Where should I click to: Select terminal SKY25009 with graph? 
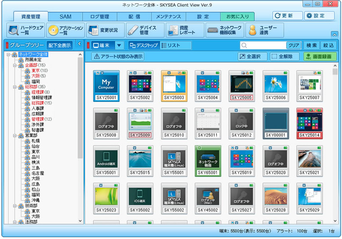140,123
